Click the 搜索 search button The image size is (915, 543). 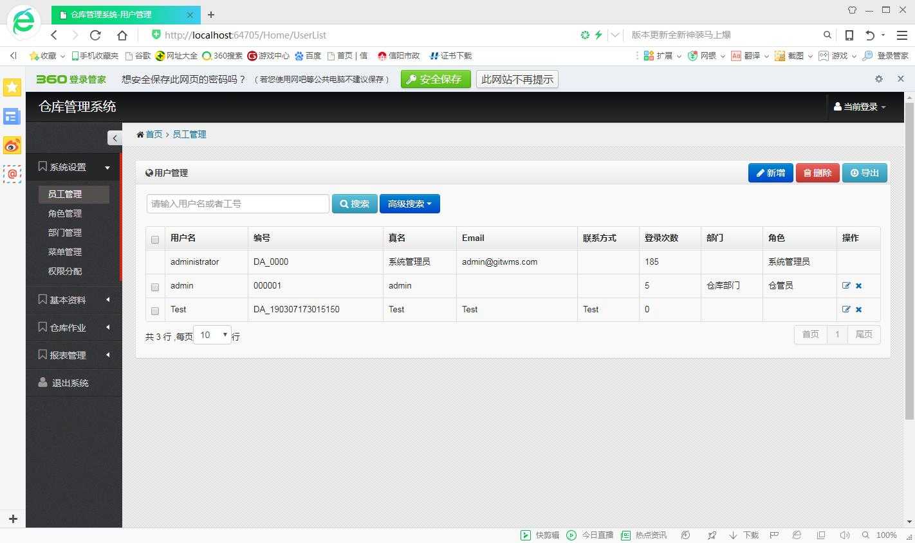(x=355, y=204)
